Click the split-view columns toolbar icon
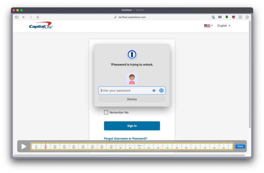 [x=247, y=17]
